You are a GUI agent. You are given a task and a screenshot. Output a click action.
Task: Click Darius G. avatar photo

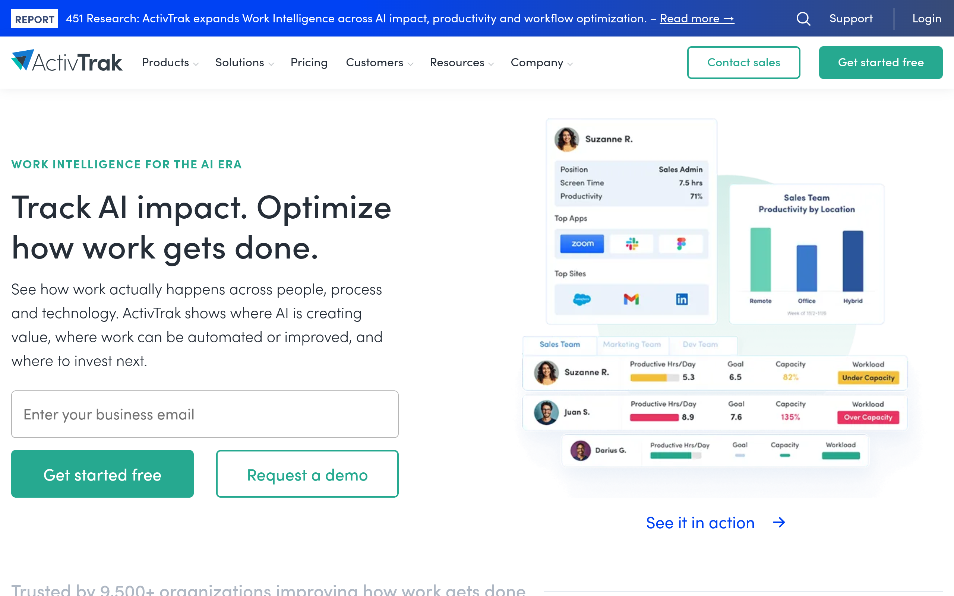point(580,450)
